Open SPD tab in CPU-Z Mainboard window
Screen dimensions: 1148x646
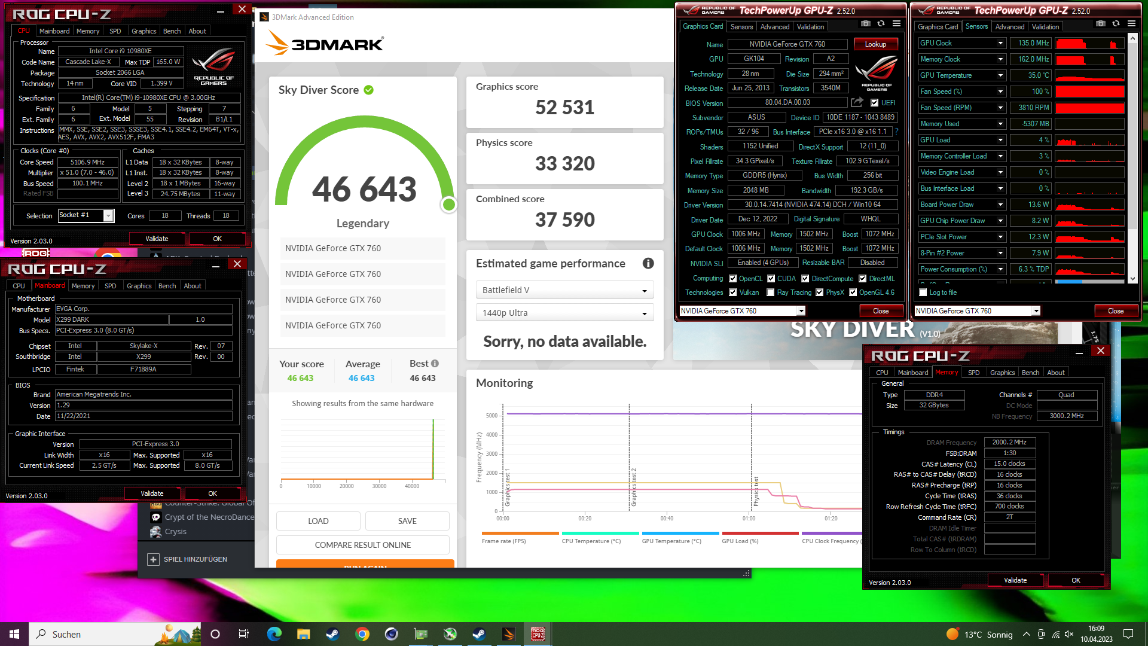tap(111, 286)
